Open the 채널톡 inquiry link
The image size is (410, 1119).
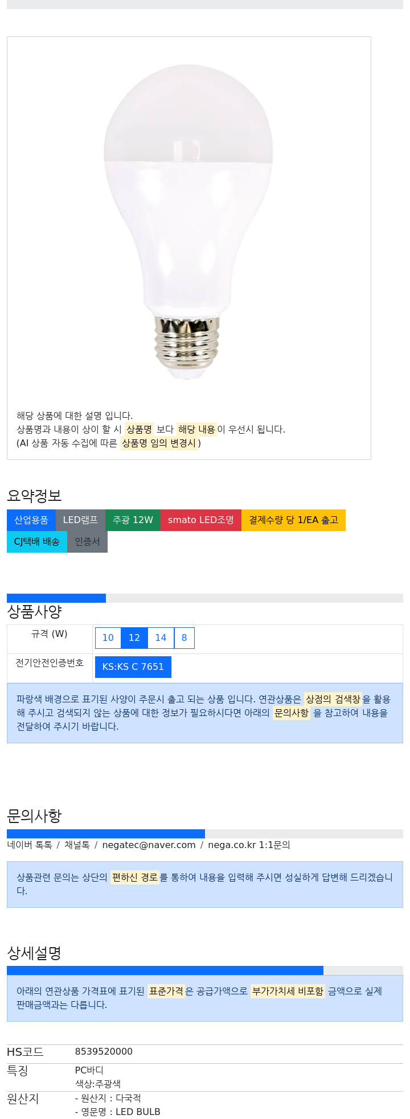(x=77, y=845)
